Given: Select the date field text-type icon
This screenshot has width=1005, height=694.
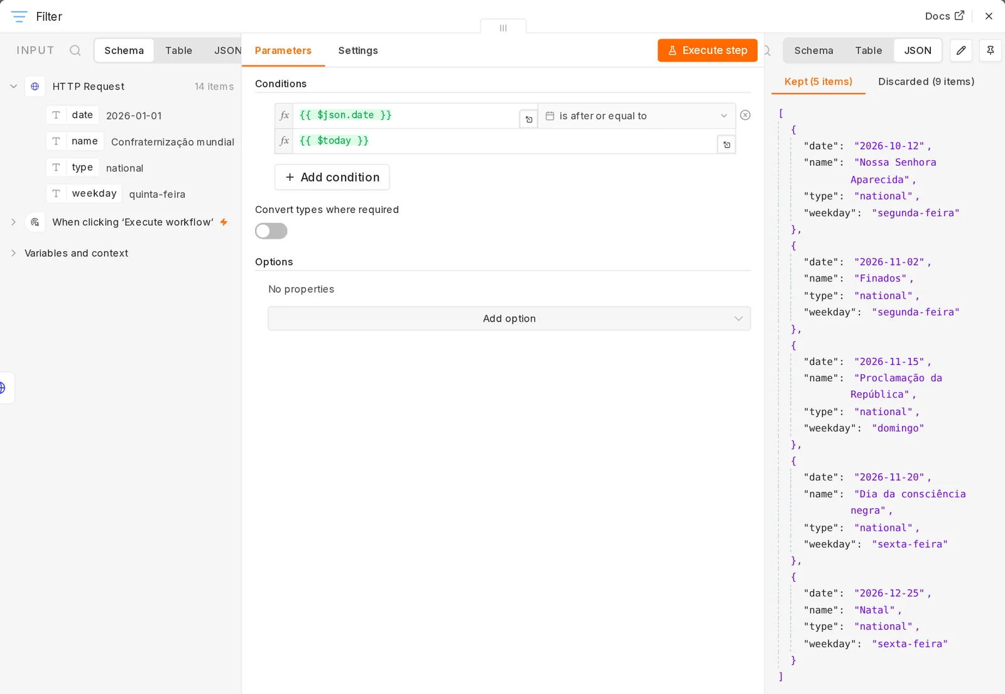Looking at the screenshot, I should 56,115.
